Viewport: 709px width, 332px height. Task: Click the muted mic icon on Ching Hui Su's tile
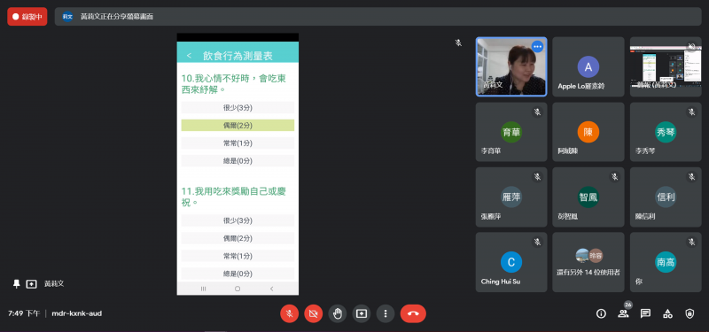537,242
